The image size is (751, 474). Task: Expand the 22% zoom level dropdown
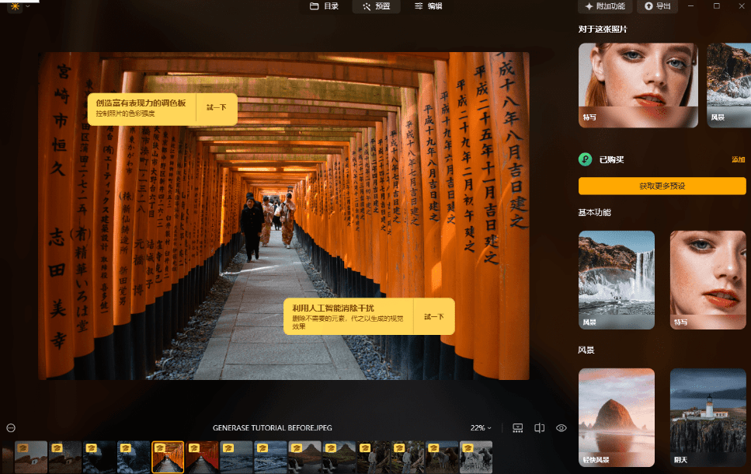point(481,428)
